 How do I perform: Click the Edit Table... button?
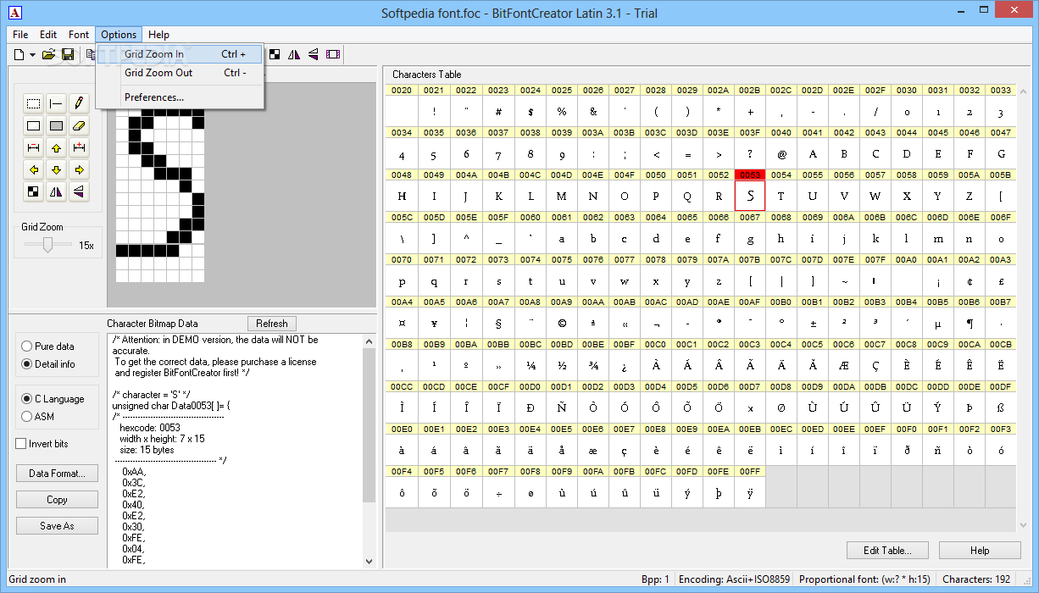[887, 551]
